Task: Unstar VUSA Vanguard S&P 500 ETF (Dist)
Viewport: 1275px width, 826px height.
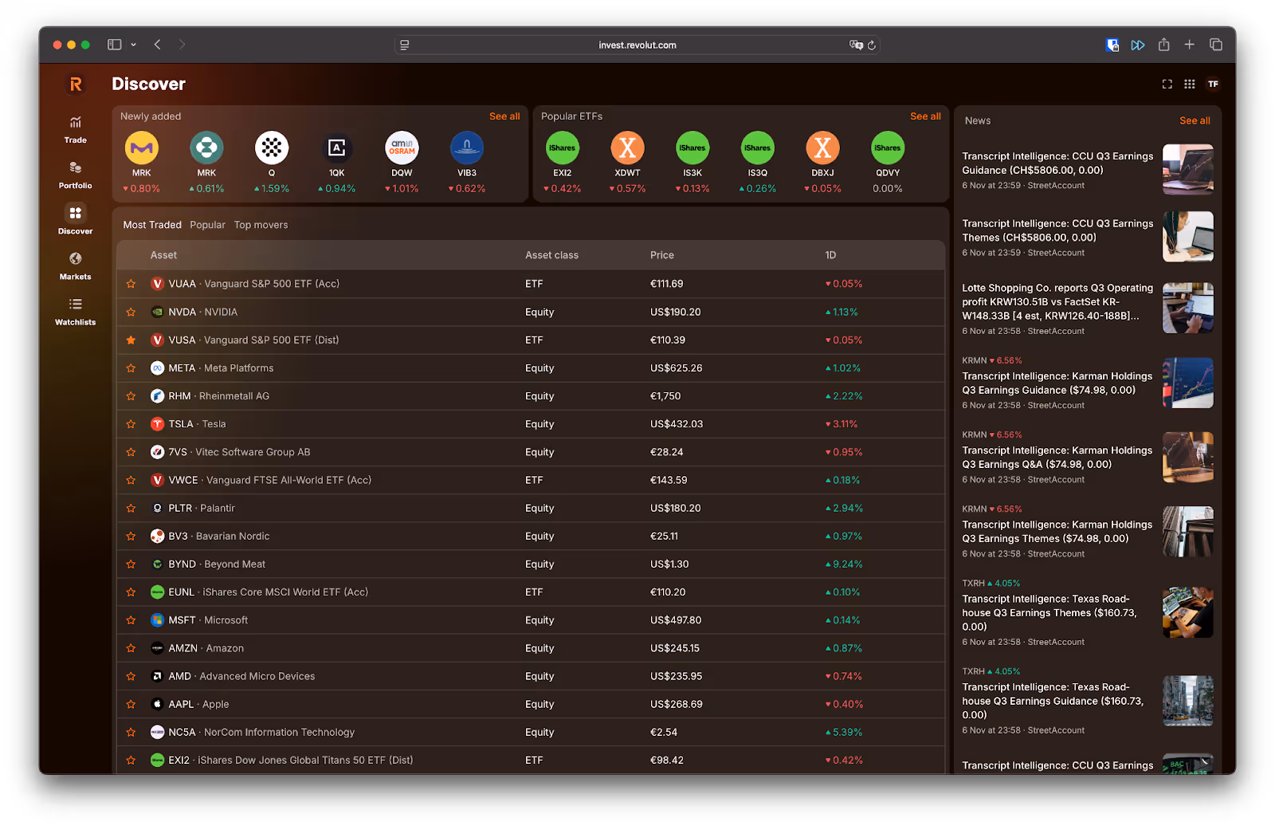Action: point(131,340)
